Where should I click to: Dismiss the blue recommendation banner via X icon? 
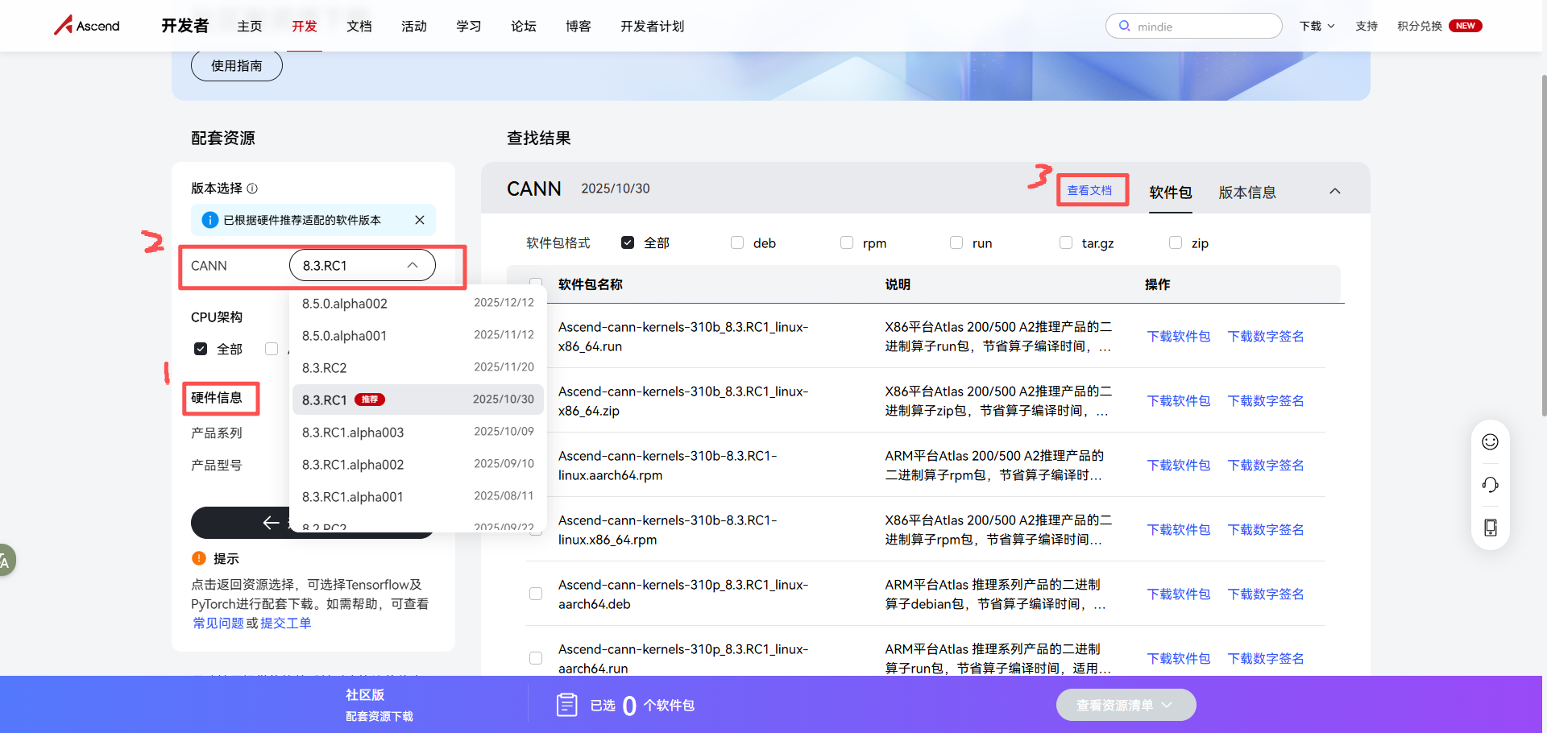point(419,219)
